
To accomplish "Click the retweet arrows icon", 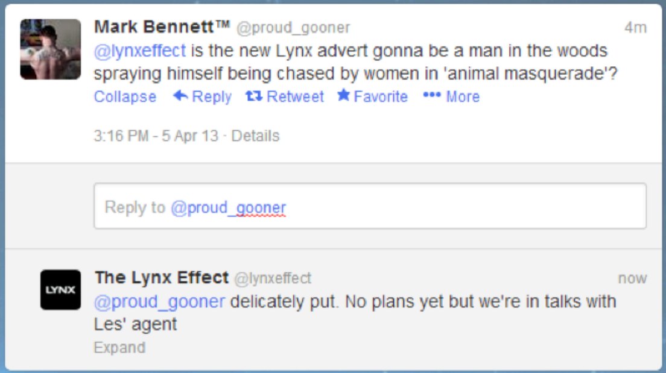I will [253, 96].
